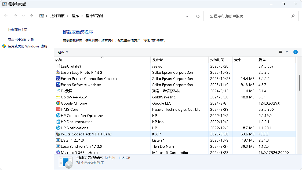302x170 pixels.
Task: Click the 当前安装的程序 thumbnail image
Action: click(66, 162)
